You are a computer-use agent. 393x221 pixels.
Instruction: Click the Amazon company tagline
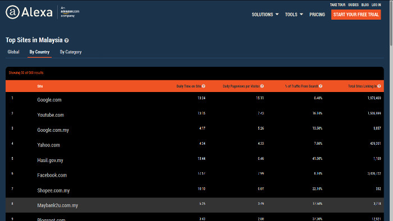pyautogui.click(x=70, y=12)
